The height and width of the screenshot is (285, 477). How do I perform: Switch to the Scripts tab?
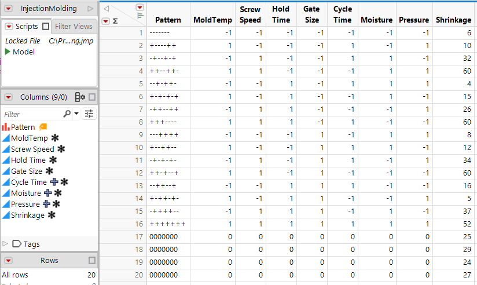pyautogui.click(x=27, y=27)
